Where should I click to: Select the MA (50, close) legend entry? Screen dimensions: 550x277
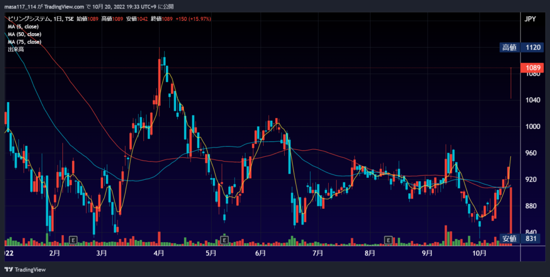click(25, 34)
